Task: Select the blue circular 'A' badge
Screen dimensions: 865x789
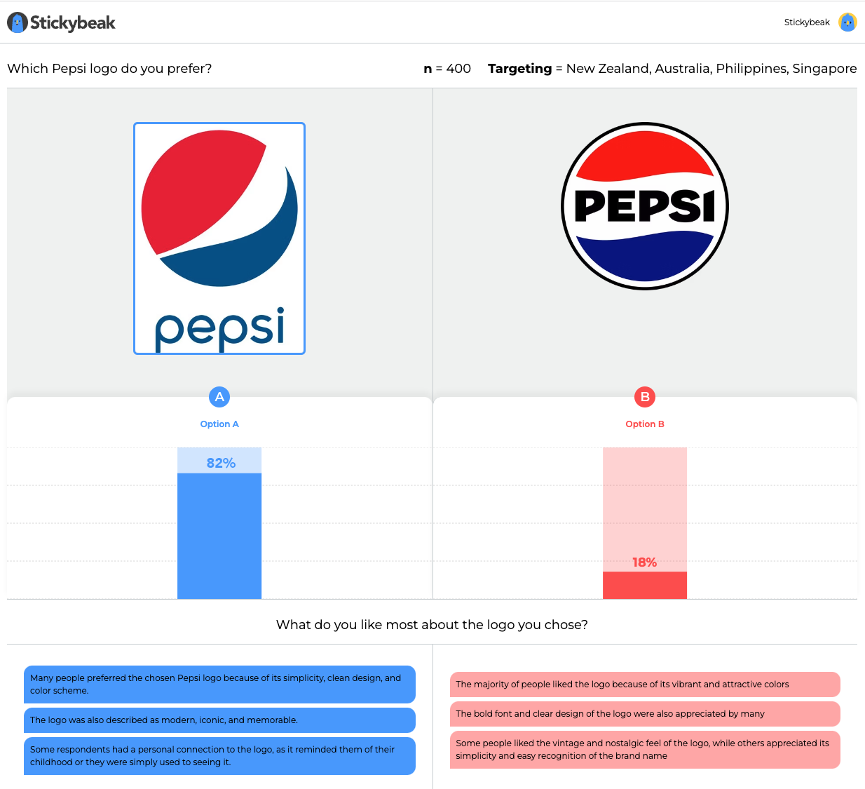Action: [219, 397]
